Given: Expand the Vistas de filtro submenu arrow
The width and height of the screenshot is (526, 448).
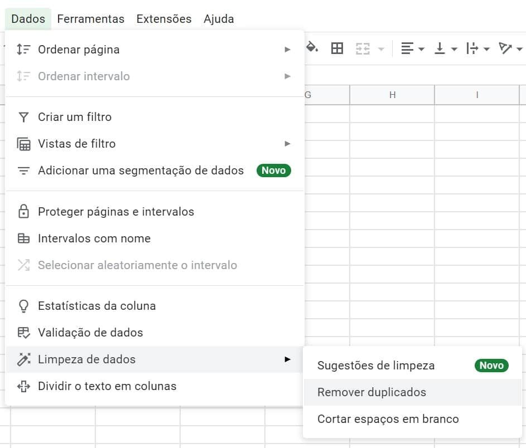Looking at the screenshot, I should pos(287,144).
